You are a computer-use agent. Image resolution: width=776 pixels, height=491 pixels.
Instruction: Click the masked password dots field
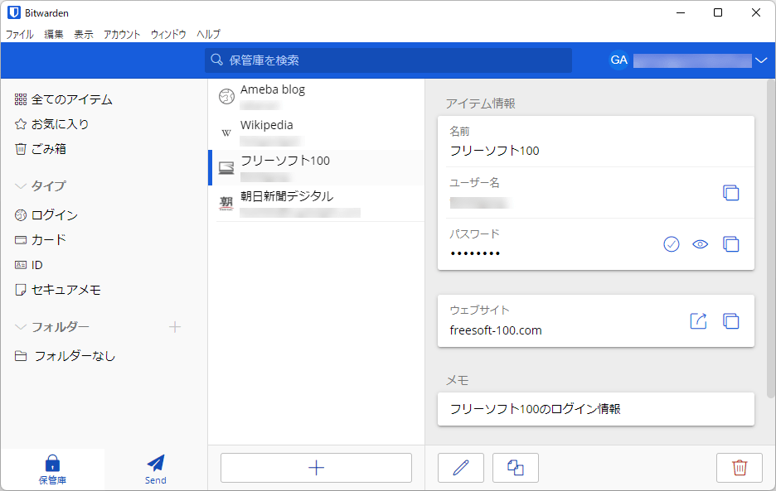coord(475,253)
